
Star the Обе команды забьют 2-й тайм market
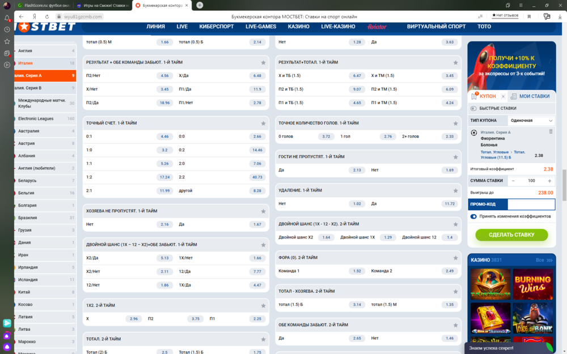click(456, 326)
